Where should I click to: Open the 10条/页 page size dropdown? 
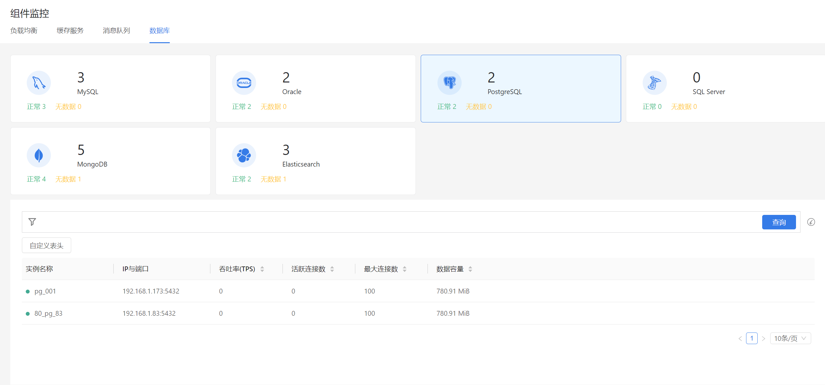pos(790,338)
